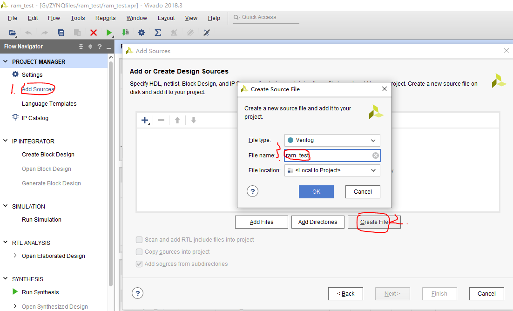This screenshot has height=311, width=513.
Task: Open help in Add Sources wizard
Action: [138, 293]
